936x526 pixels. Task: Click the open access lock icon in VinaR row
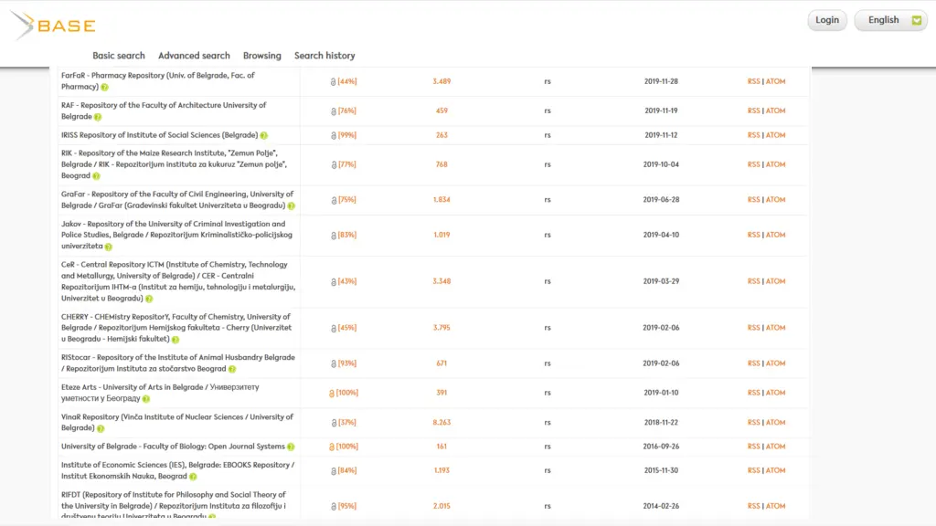[334, 422]
